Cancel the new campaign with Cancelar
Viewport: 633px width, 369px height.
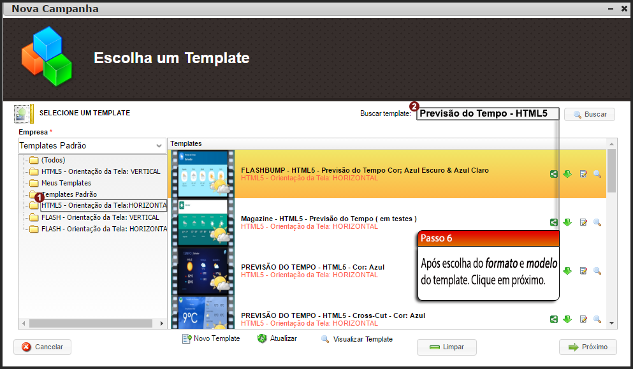42,347
